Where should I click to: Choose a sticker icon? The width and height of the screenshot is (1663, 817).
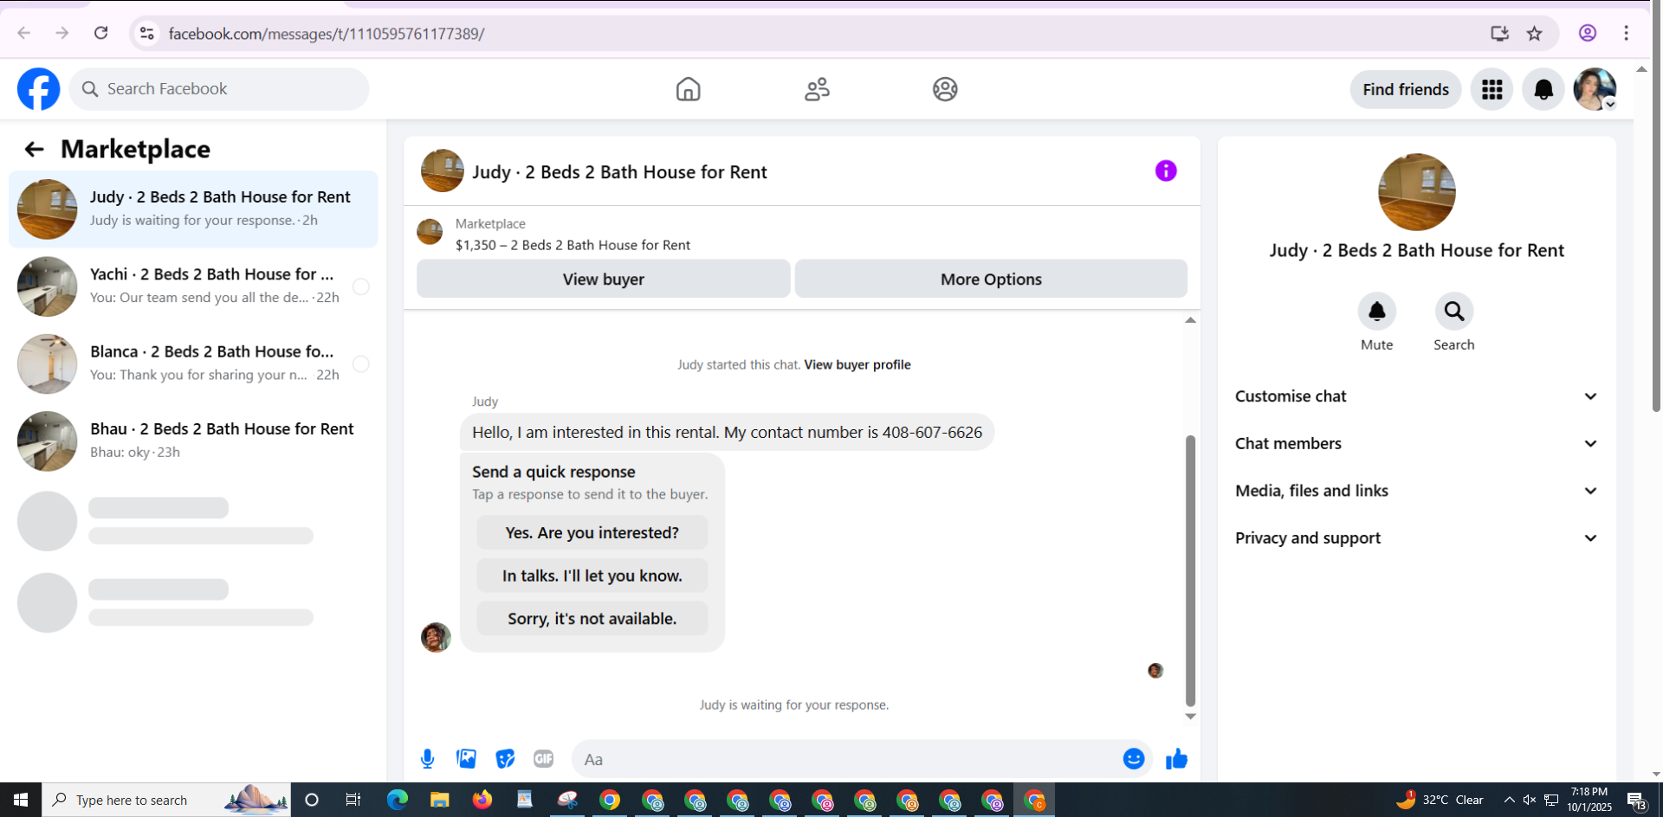tap(505, 759)
